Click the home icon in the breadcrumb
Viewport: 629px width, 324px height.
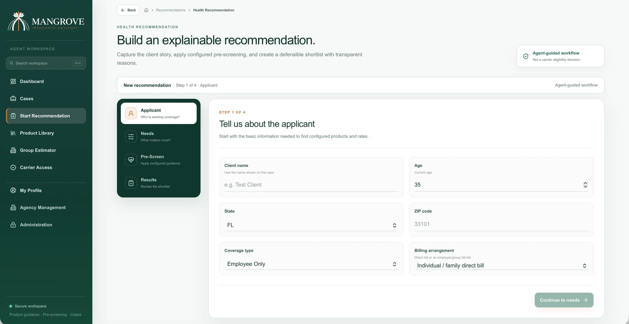pyautogui.click(x=146, y=10)
